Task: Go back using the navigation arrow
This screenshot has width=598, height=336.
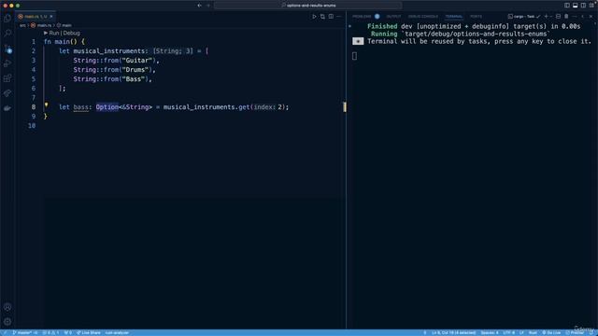Action: [199, 6]
